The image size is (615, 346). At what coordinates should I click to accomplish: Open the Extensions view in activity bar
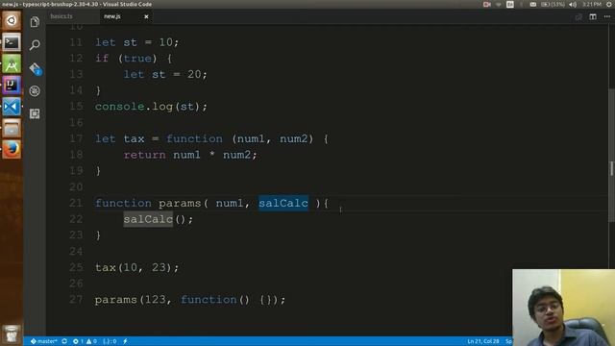(x=35, y=113)
